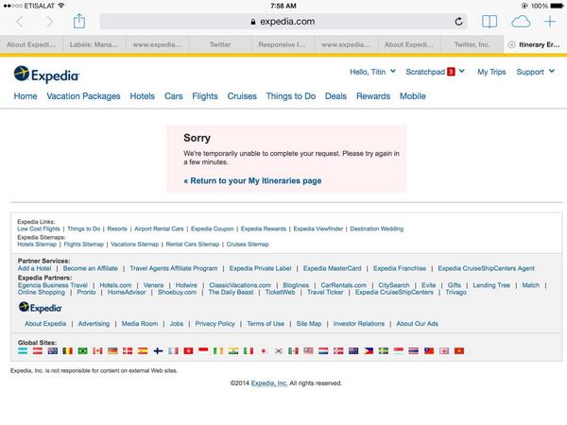Screen dimensions: 567x425
Task: Click the Expedia logo in the header
Action: click(46, 75)
